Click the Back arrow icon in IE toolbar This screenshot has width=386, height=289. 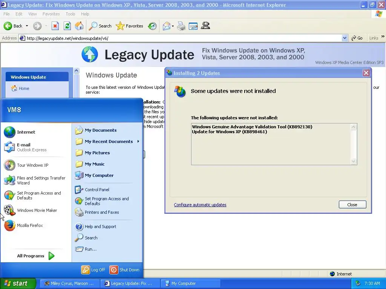tap(8, 26)
